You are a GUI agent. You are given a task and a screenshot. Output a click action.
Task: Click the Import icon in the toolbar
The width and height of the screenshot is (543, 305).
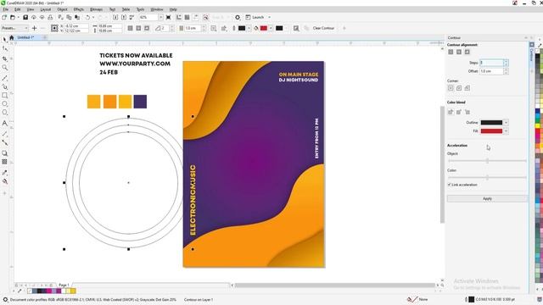coord(115,17)
